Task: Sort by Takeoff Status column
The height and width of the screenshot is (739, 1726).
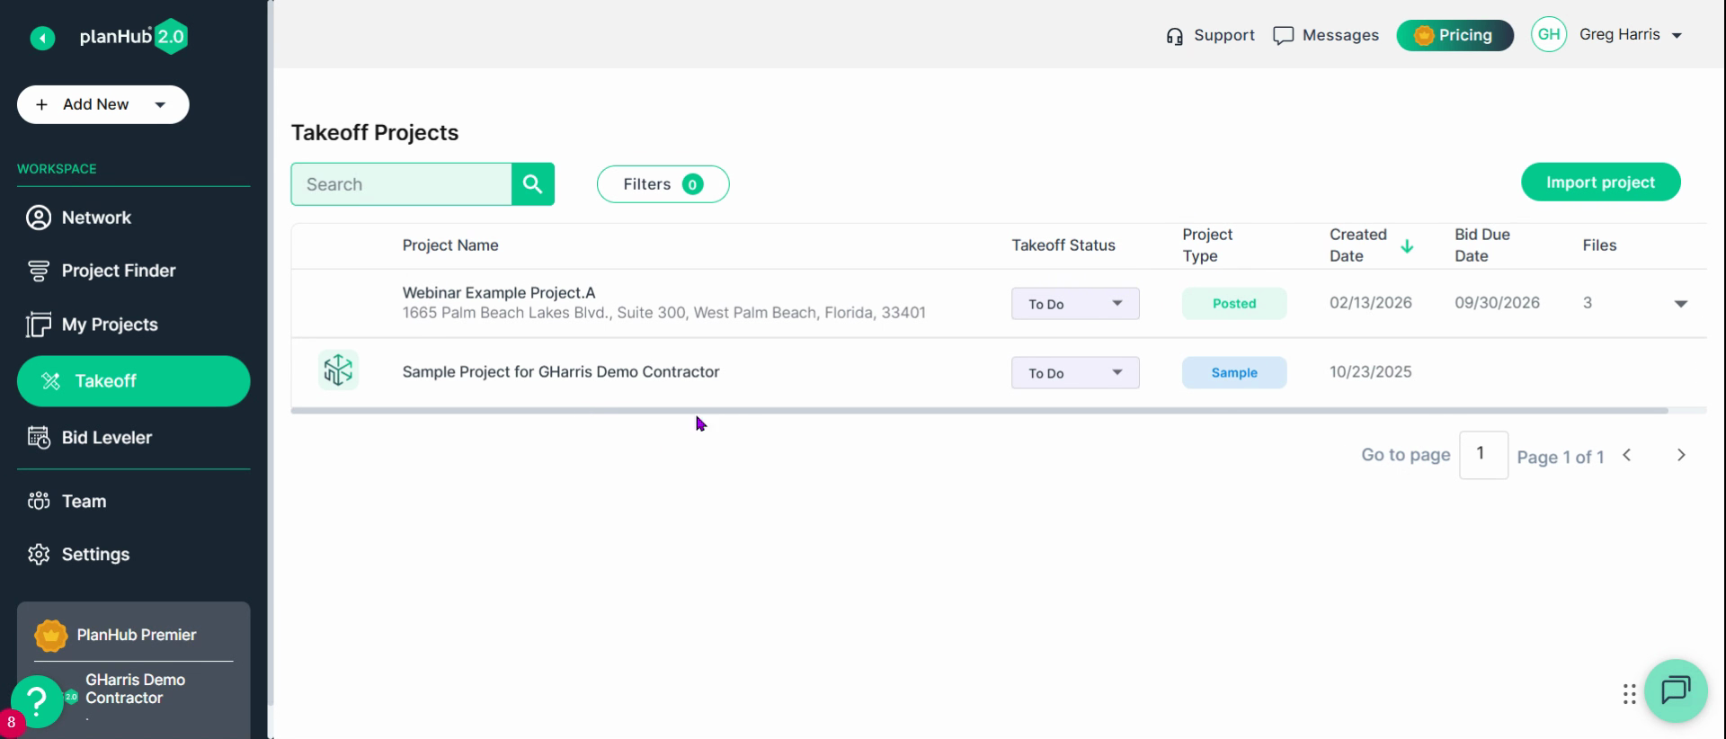Action: [1063, 245]
